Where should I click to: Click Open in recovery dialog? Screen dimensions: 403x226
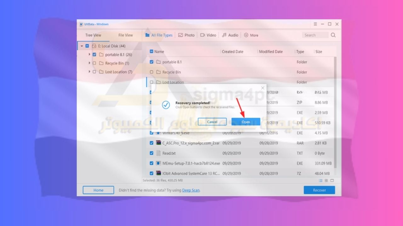[x=246, y=122]
